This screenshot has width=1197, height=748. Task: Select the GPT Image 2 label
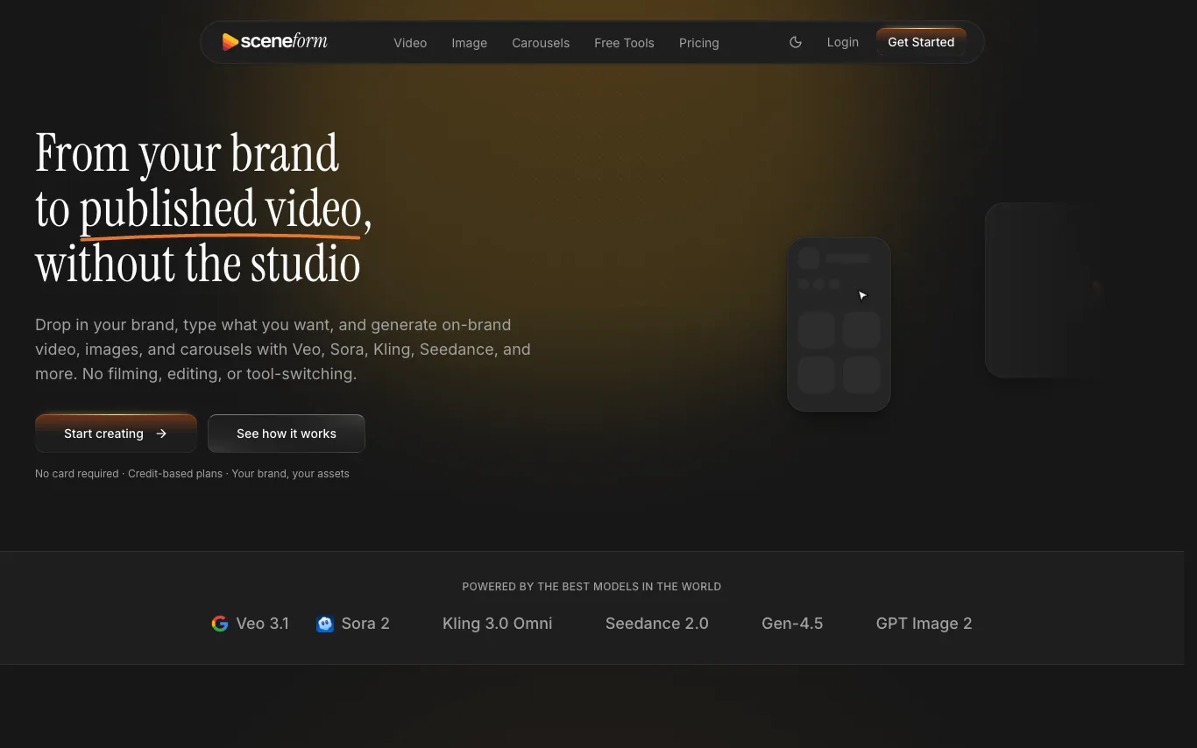(924, 624)
